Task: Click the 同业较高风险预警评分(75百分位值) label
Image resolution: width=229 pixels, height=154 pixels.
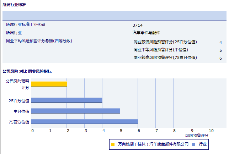Action: [x=165, y=57]
